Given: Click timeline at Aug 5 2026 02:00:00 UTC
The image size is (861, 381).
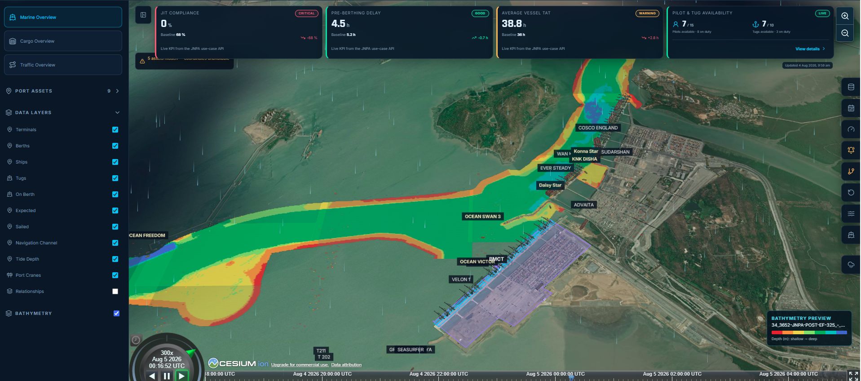Looking at the screenshot, I should pyautogui.click(x=672, y=374).
